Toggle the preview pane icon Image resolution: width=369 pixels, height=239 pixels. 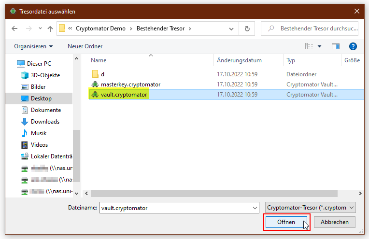click(x=336, y=46)
